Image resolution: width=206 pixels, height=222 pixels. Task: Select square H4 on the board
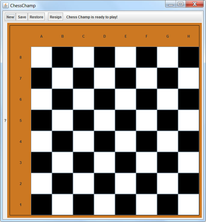pyautogui.click(x=189, y=141)
